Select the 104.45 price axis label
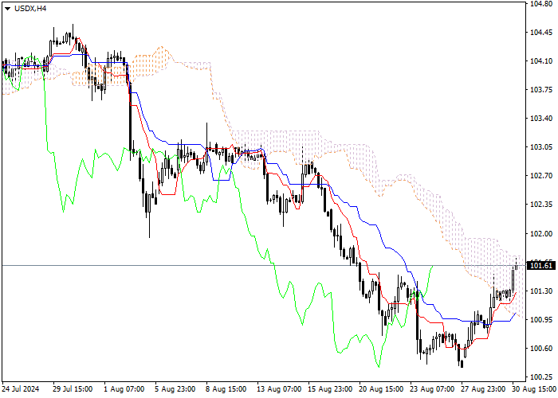This screenshot has height=398, width=558. point(541,33)
